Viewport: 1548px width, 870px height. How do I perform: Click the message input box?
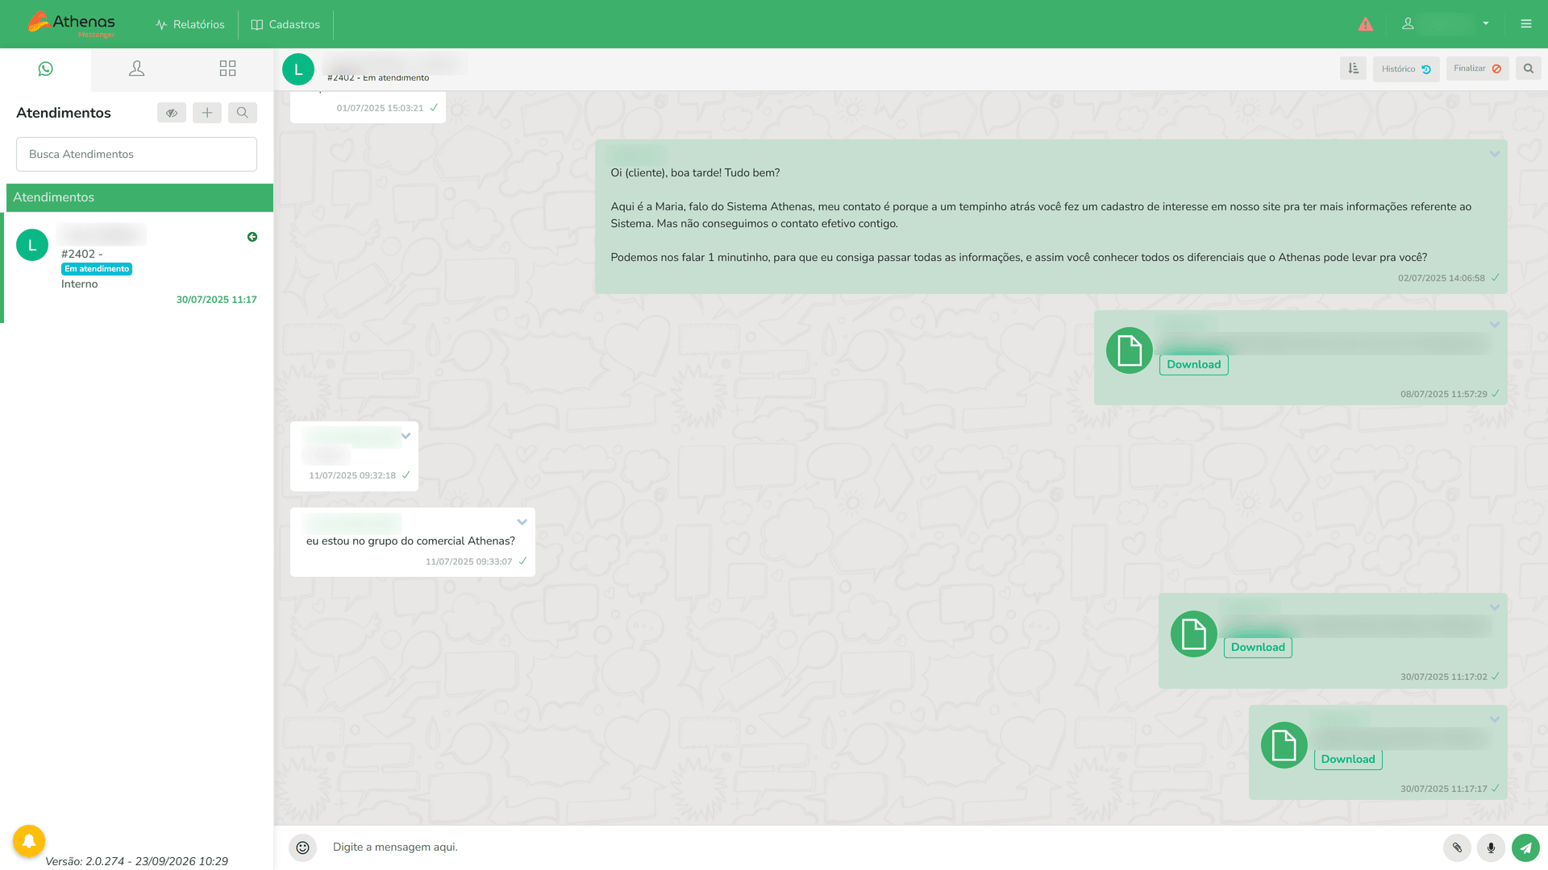[x=879, y=847]
